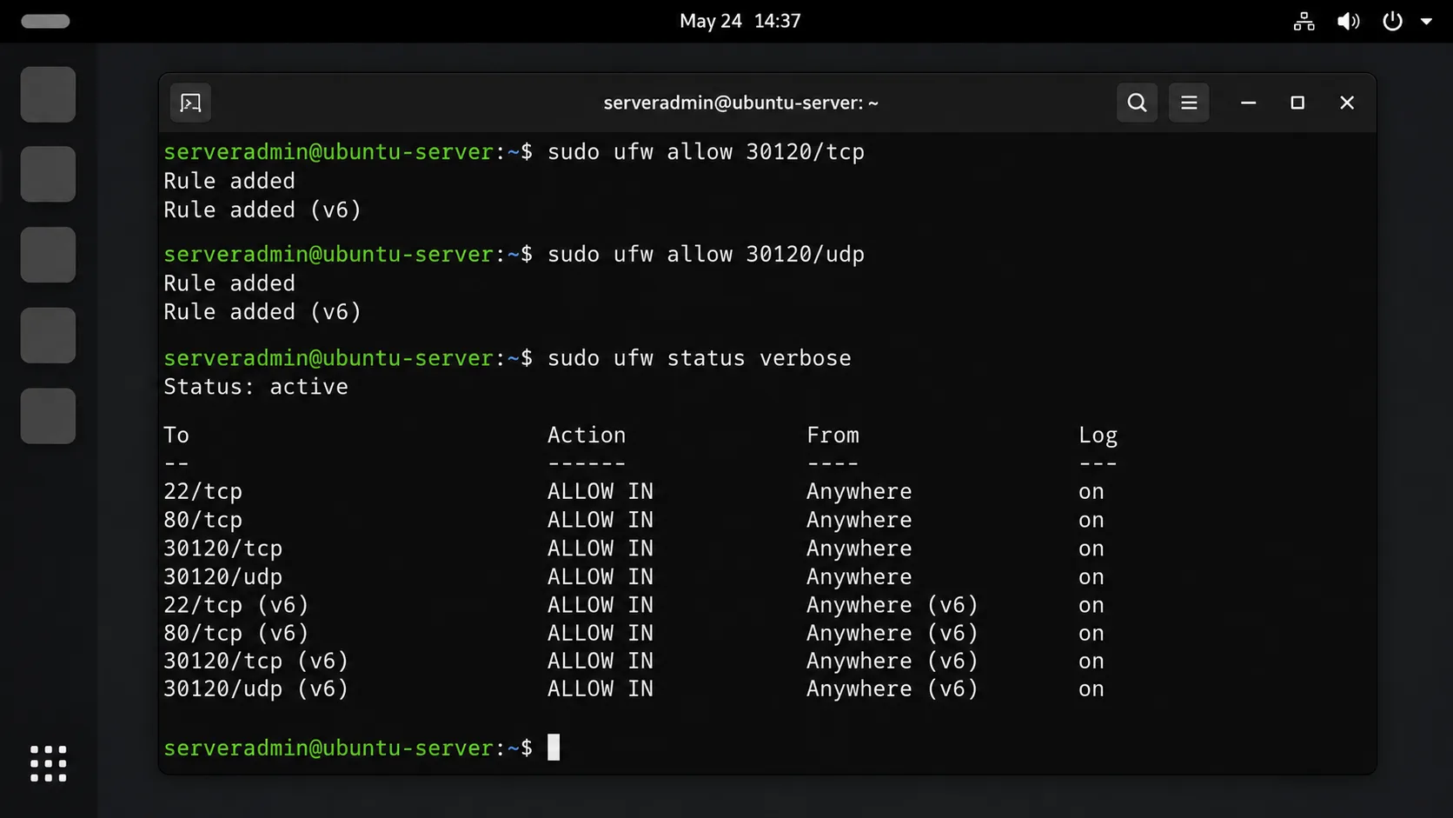Open the third dock application
Image resolution: width=1453 pixels, height=818 pixels.
(x=48, y=255)
